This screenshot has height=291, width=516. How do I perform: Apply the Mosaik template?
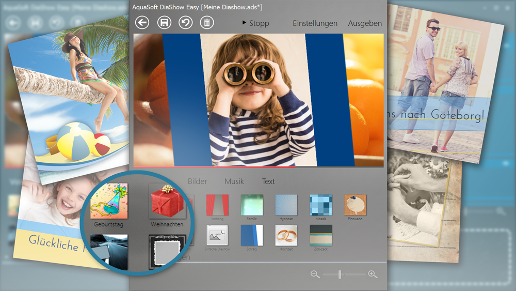click(x=320, y=205)
